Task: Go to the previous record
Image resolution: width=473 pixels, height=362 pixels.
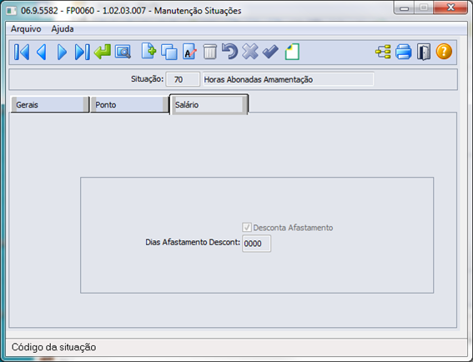Action: click(x=42, y=52)
